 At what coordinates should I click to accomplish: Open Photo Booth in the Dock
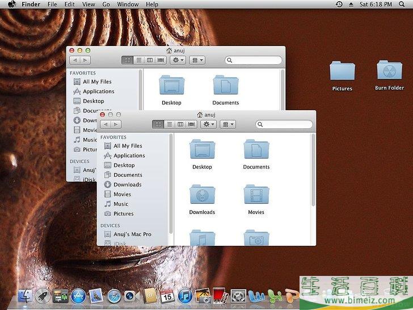[x=220, y=296]
